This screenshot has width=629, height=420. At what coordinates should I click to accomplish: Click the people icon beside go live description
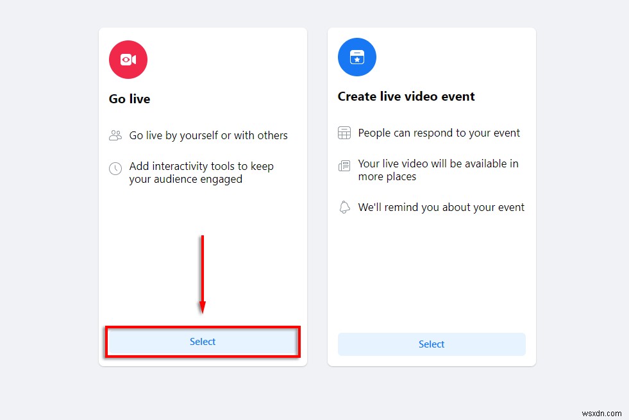coord(115,135)
